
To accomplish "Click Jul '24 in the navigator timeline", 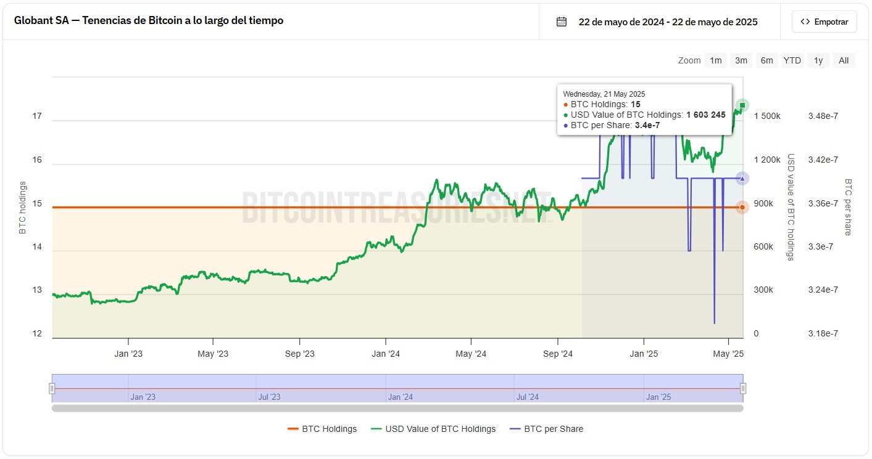I will pyautogui.click(x=528, y=397).
